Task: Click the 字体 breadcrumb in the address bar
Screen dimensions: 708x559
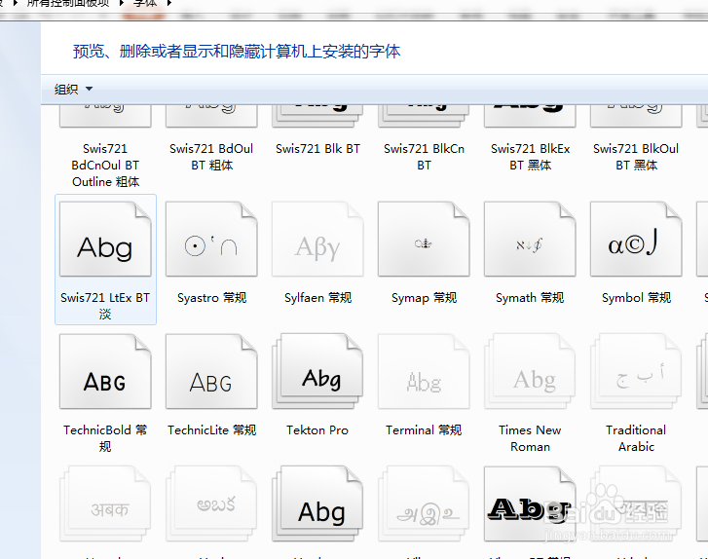Action: [145, 3]
